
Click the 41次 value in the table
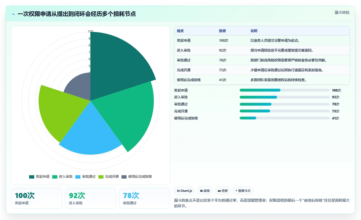pyautogui.click(x=223, y=80)
